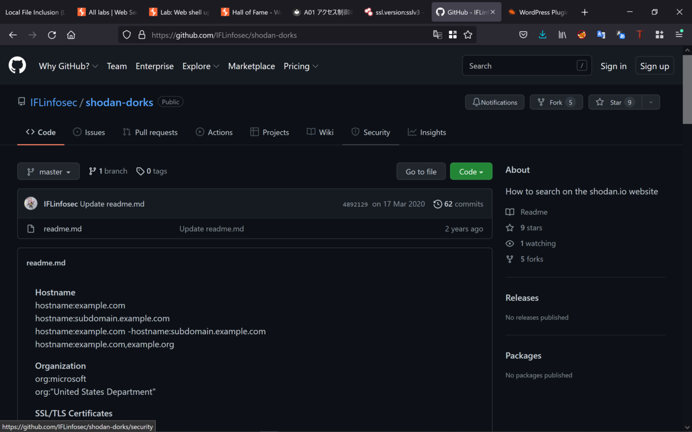Open the master branch dropdown

pyautogui.click(x=48, y=171)
